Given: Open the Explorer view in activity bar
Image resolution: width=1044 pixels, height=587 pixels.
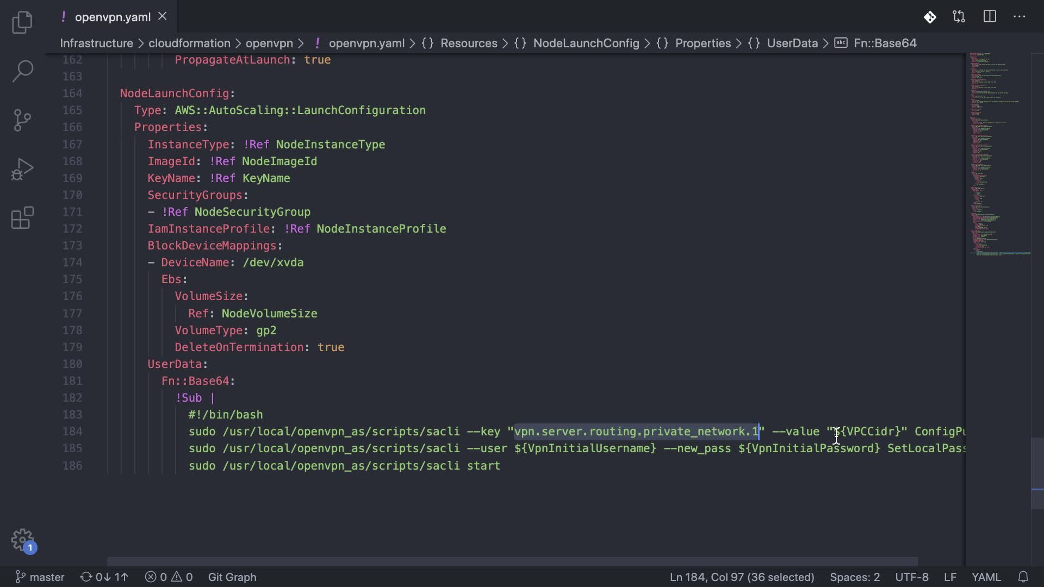Looking at the screenshot, I should coord(22,22).
